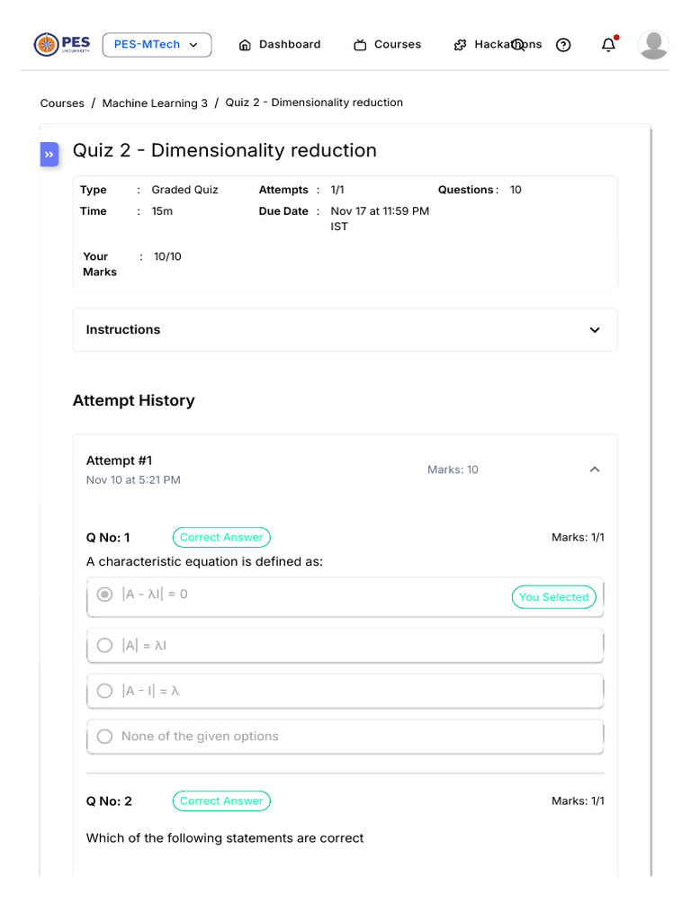
Task: Click the 'Marks: 10' attempt score
Action: [453, 469]
